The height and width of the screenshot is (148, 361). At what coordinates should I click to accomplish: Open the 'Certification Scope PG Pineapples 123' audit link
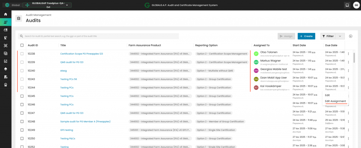point(81,54)
